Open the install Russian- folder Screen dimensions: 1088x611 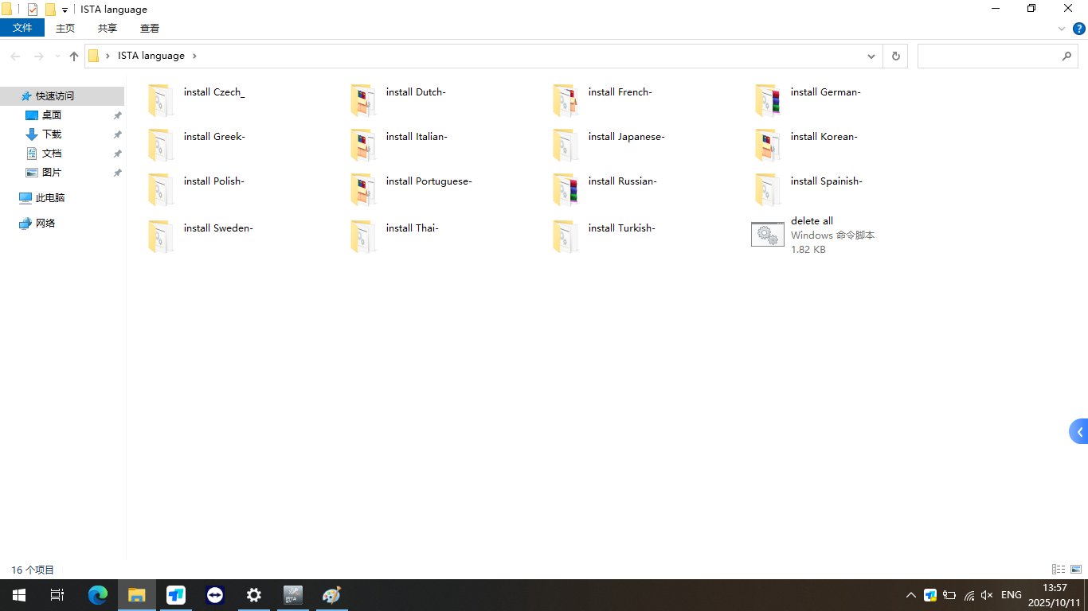(622, 181)
